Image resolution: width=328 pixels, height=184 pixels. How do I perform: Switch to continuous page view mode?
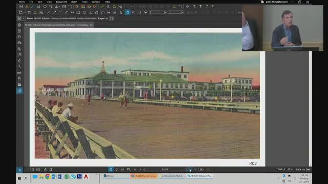[x=38, y=170]
